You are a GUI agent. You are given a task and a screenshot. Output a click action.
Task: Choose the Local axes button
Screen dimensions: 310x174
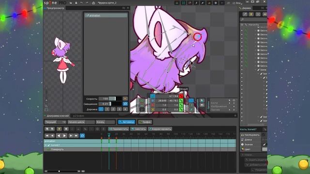(191, 101)
